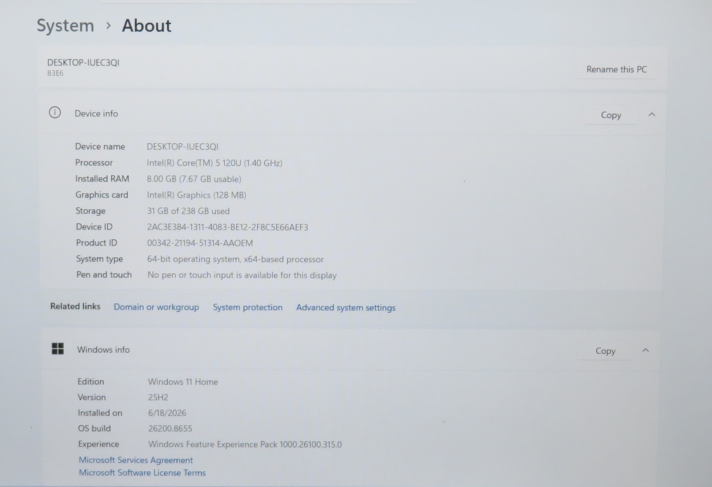Copy the Windows info details
Image resolution: width=712 pixels, height=487 pixels.
pyautogui.click(x=605, y=351)
